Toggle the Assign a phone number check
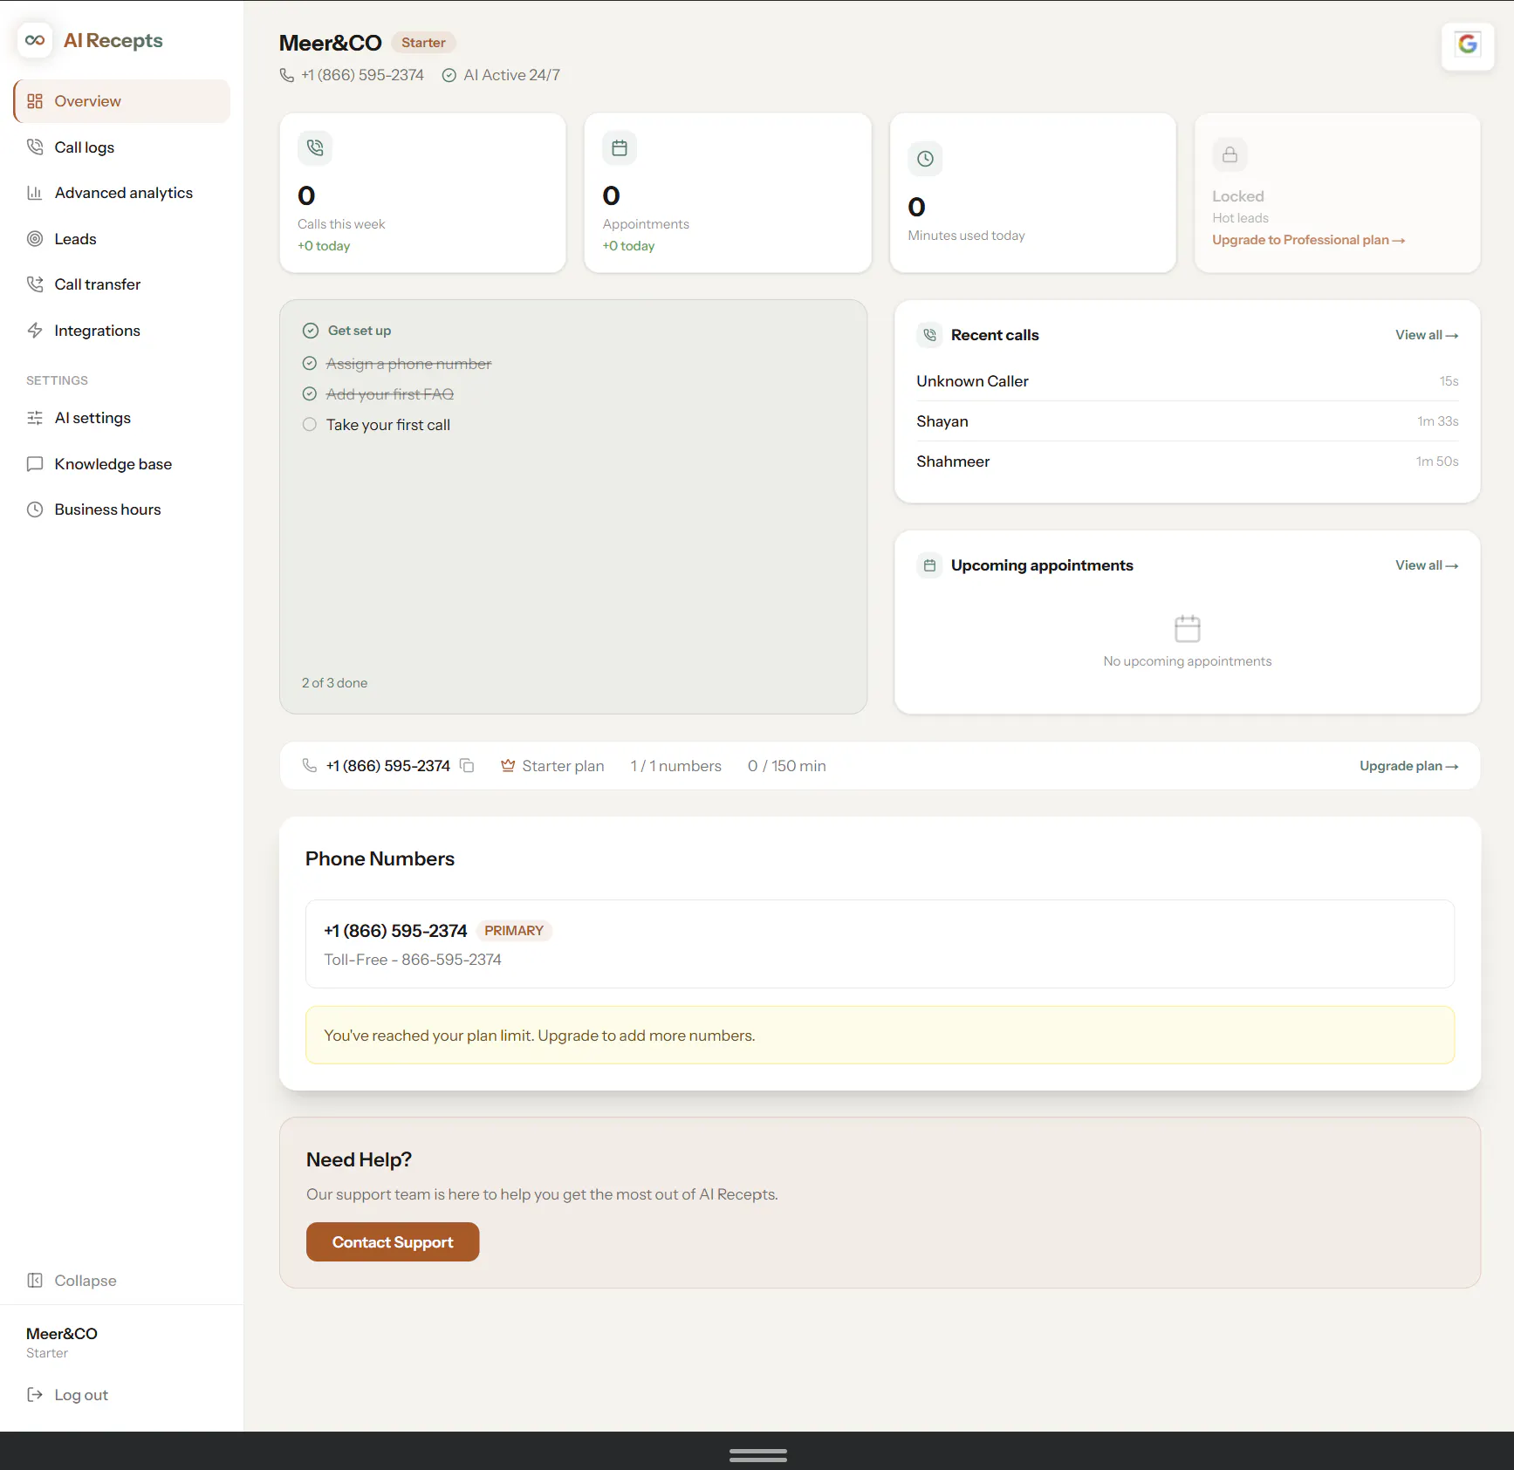The height and width of the screenshot is (1470, 1514). pos(310,363)
